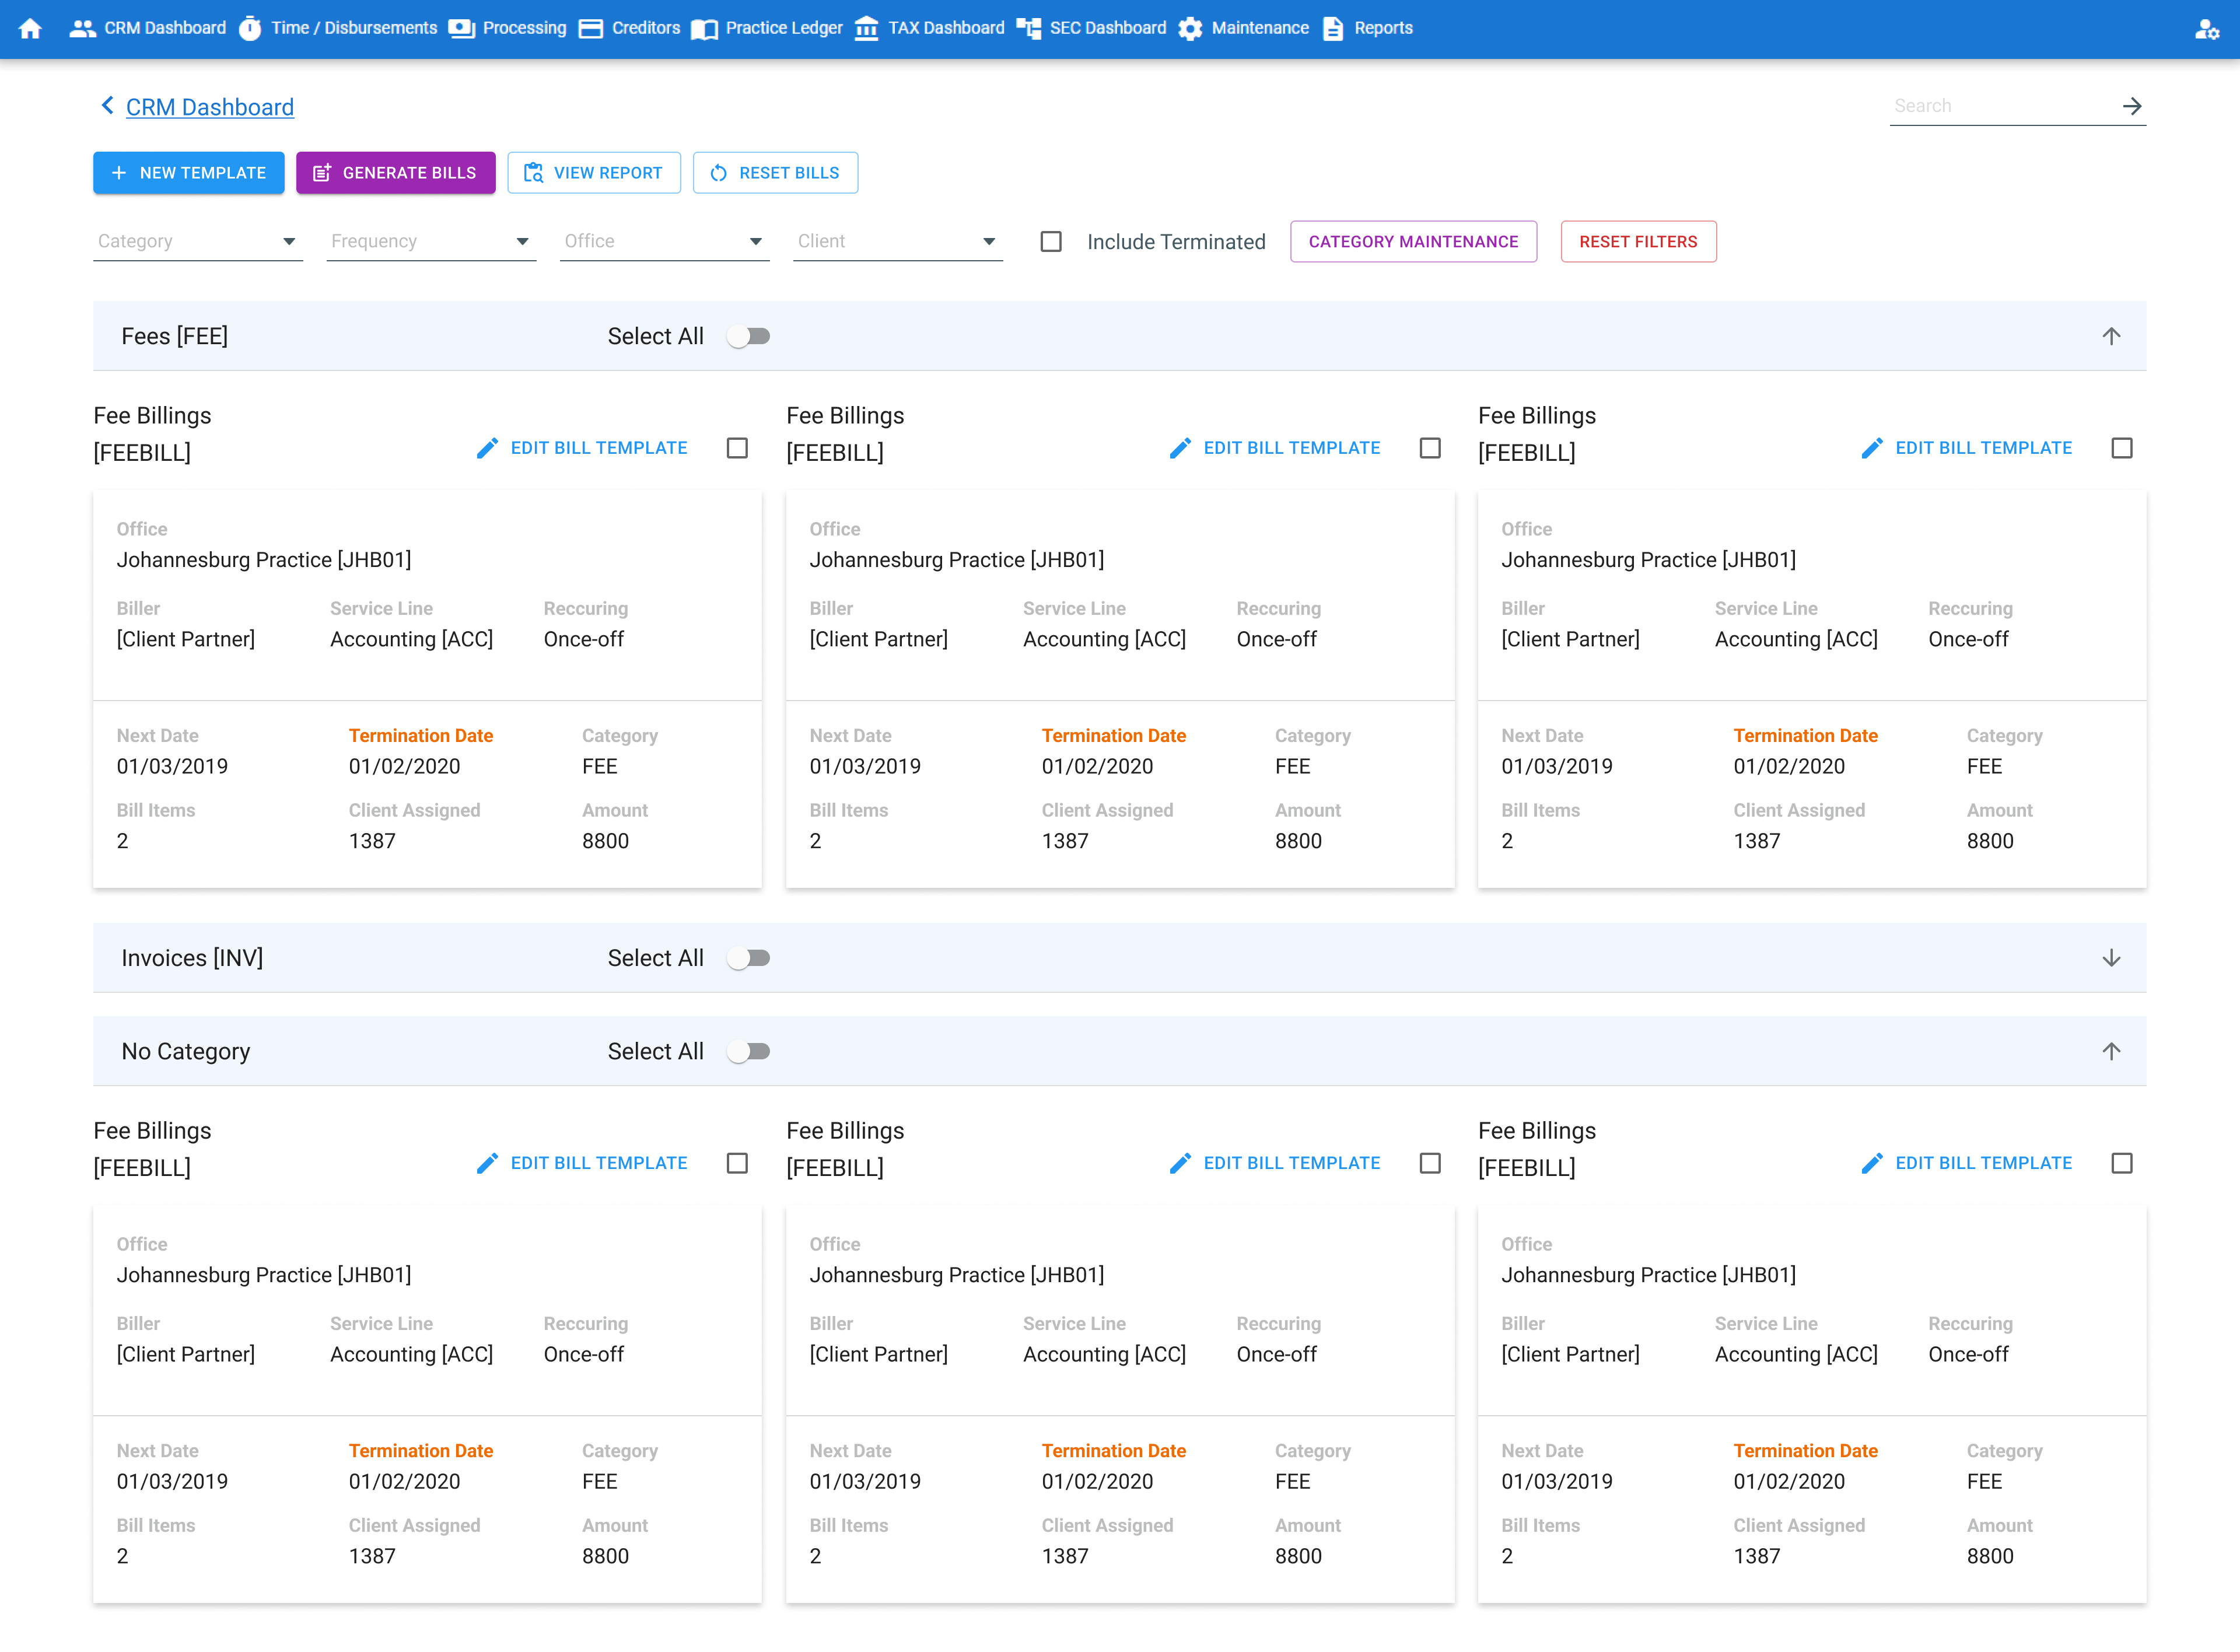Select second Fee Billings card under No Category
The width and height of the screenshot is (2240, 1652).
point(1430,1163)
